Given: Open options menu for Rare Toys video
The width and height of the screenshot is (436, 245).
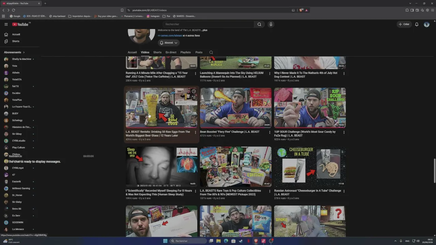Looking at the screenshot, I should [x=270, y=191].
